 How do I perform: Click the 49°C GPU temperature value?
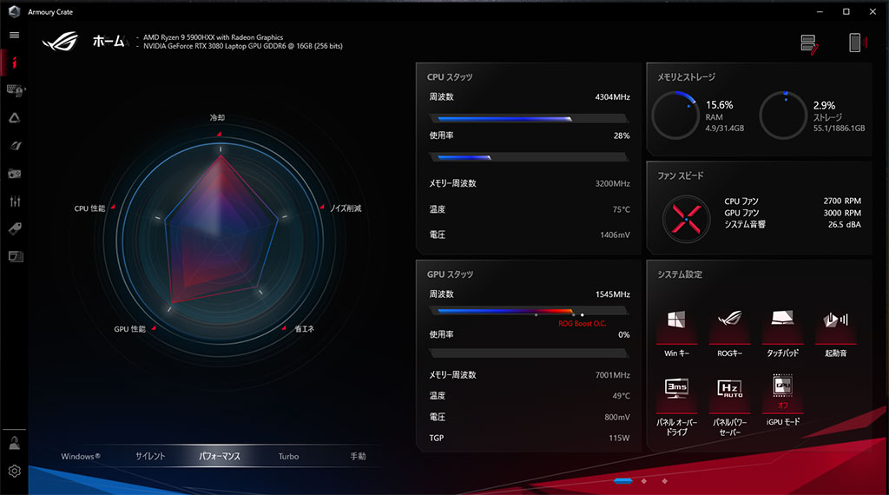(x=621, y=396)
